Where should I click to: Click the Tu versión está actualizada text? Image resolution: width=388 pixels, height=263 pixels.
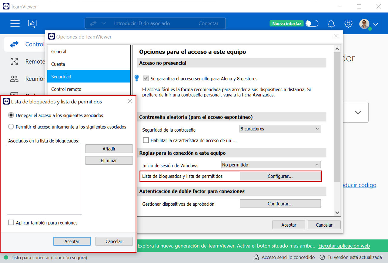pos(355,258)
